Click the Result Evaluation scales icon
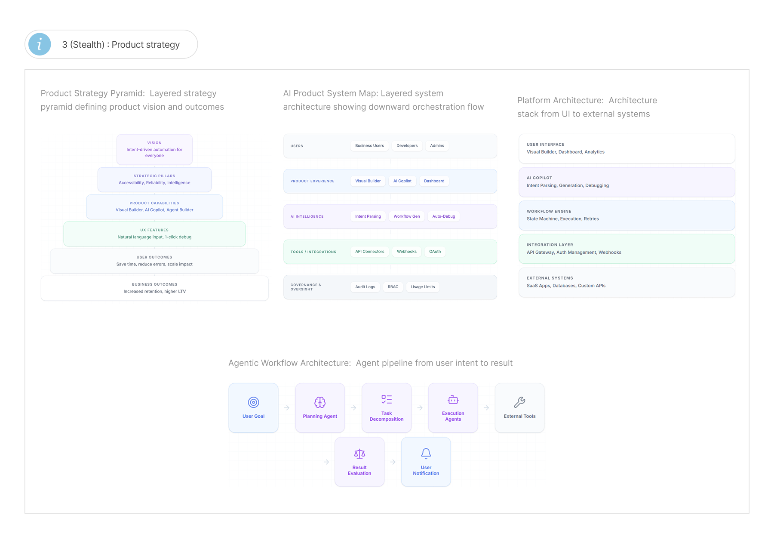This screenshot has height=542, width=774. coord(359,453)
